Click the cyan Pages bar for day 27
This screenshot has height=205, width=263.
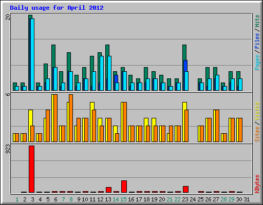(x=217, y=83)
